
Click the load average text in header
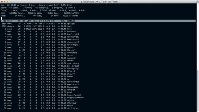click(x=55, y=5)
